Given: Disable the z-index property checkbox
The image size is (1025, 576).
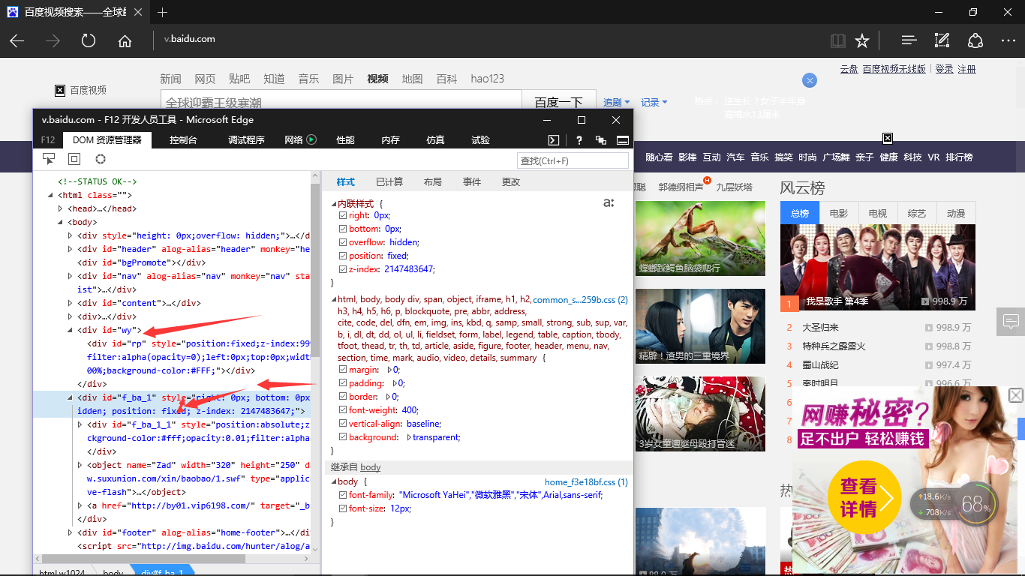Looking at the screenshot, I should tap(343, 269).
